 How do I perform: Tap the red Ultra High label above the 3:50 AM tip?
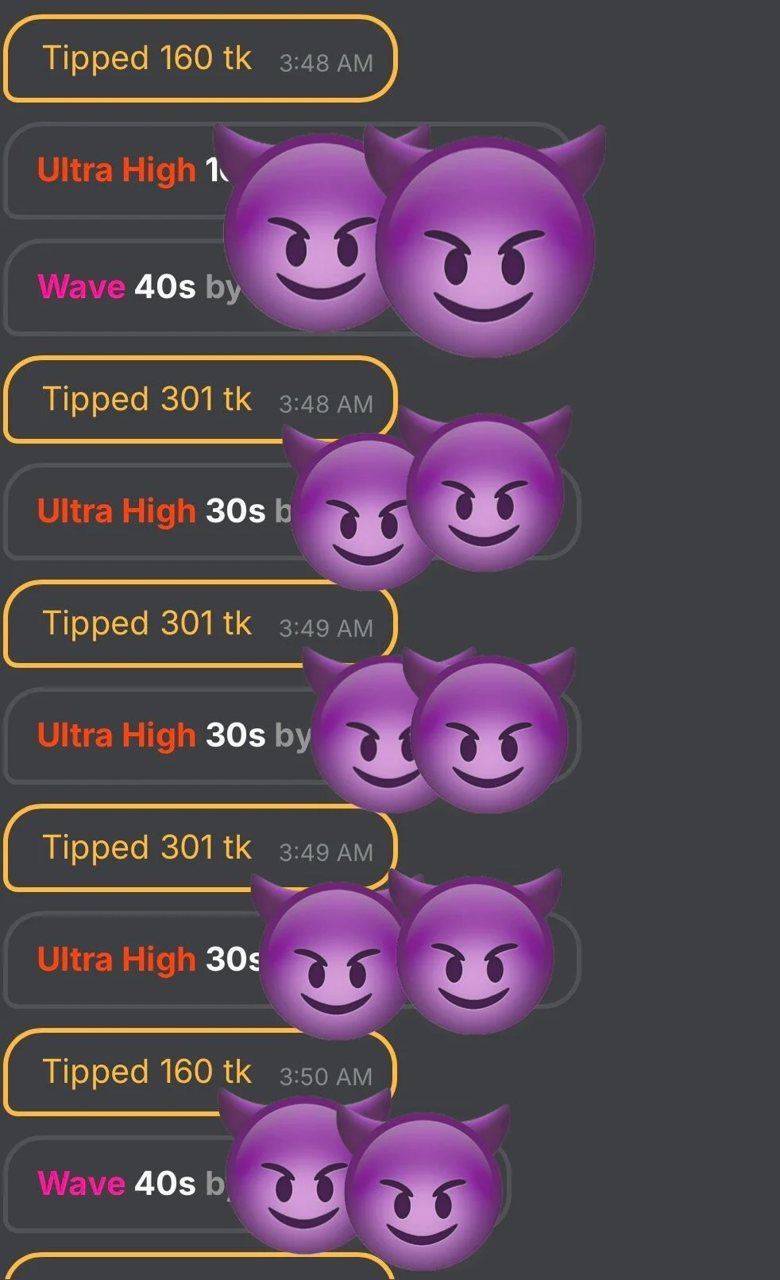coord(116,960)
